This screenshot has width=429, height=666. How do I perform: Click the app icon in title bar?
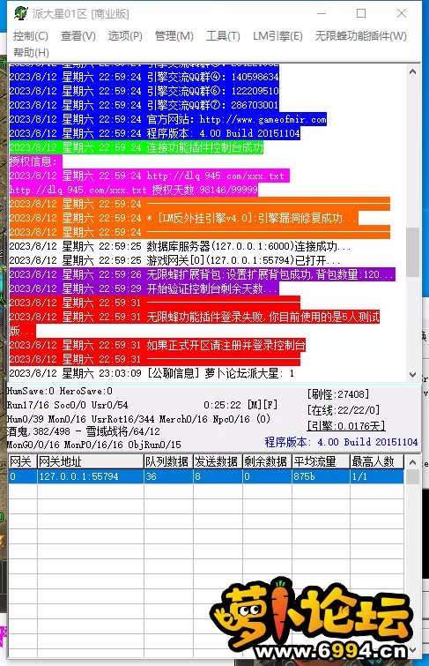pos(20,13)
